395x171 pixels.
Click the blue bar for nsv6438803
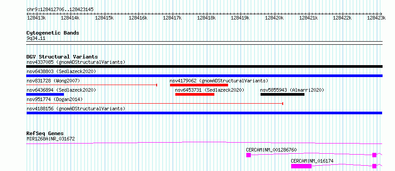pyautogui.click(x=204, y=76)
